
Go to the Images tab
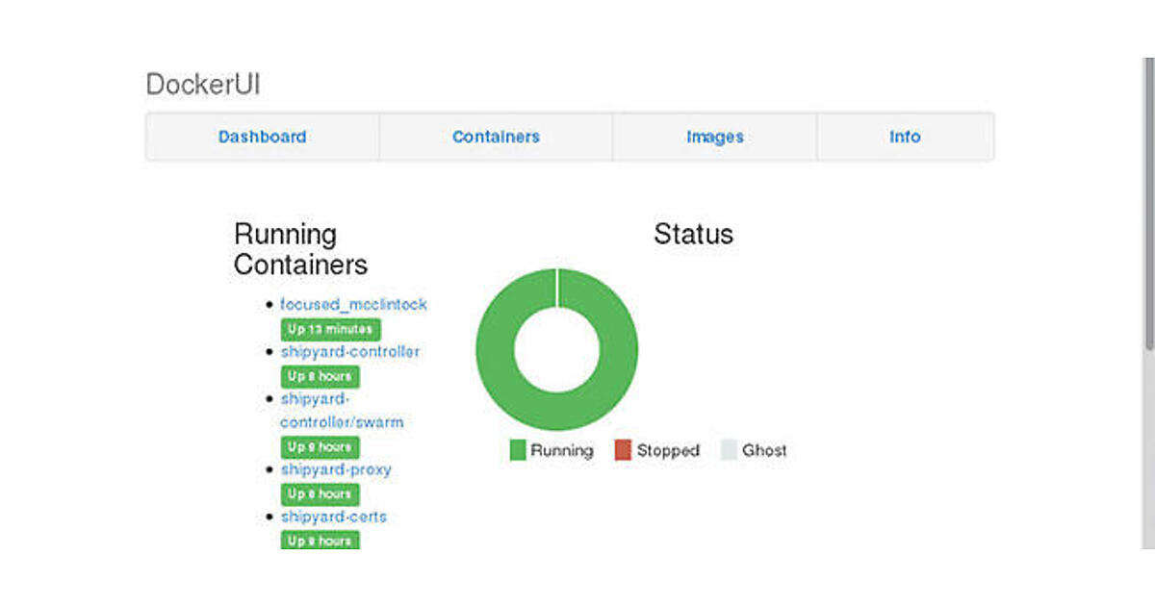715,137
